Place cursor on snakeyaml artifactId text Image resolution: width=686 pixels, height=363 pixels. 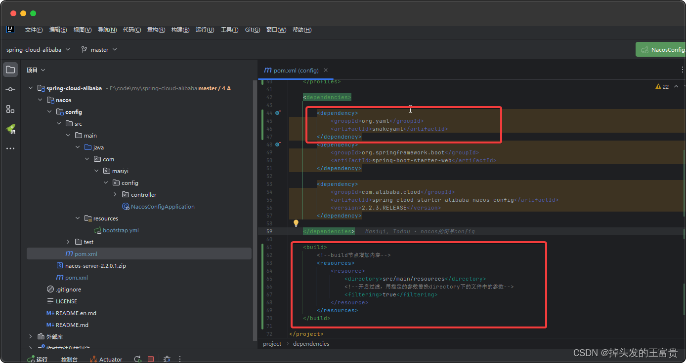coord(388,129)
